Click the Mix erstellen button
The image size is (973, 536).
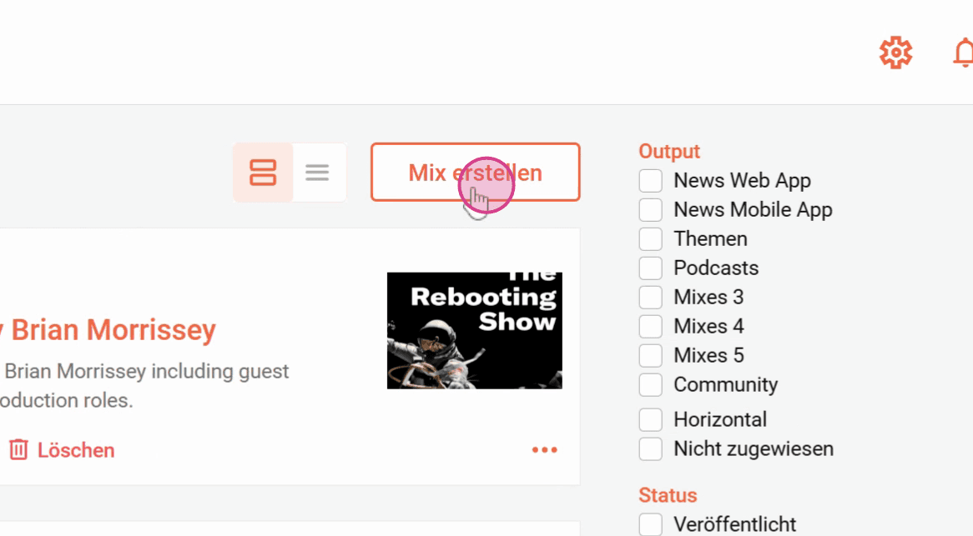point(476,173)
